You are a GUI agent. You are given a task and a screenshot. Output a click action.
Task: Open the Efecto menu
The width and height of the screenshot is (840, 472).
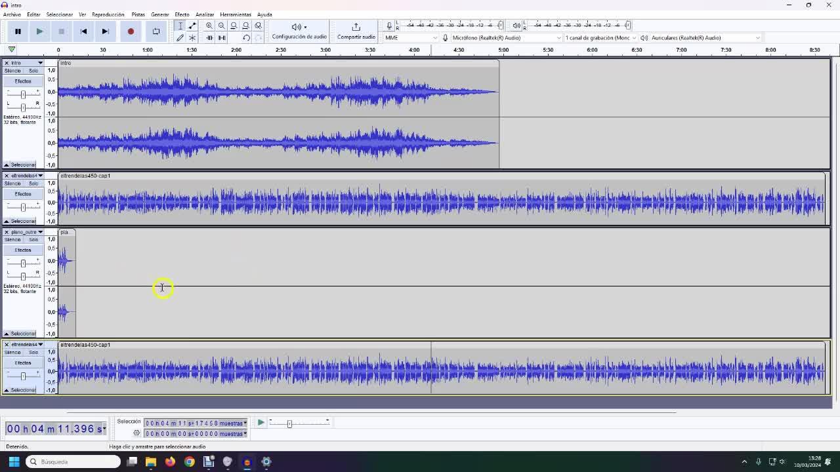(182, 14)
